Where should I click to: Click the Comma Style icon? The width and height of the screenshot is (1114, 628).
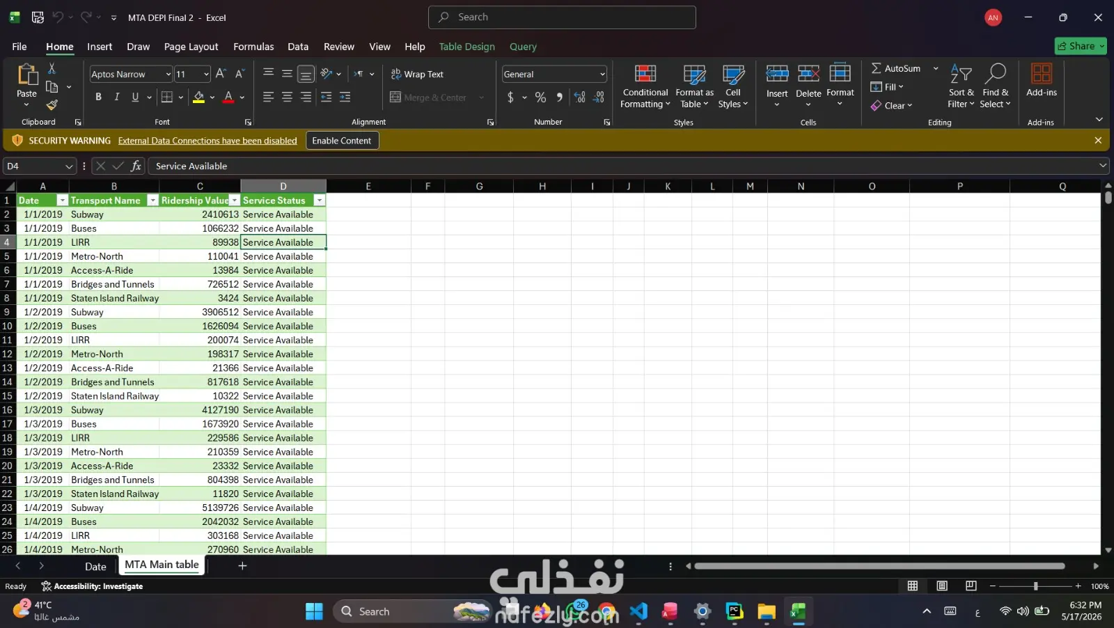(559, 97)
